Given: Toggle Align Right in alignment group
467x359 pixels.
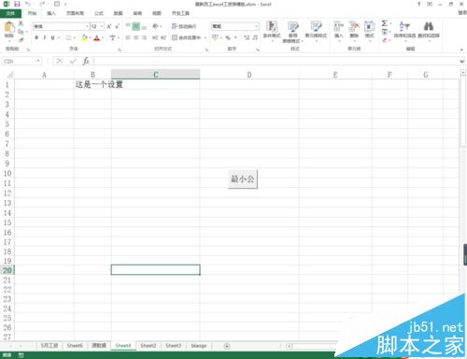Looking at the screenshot, I should pos(144,37).
